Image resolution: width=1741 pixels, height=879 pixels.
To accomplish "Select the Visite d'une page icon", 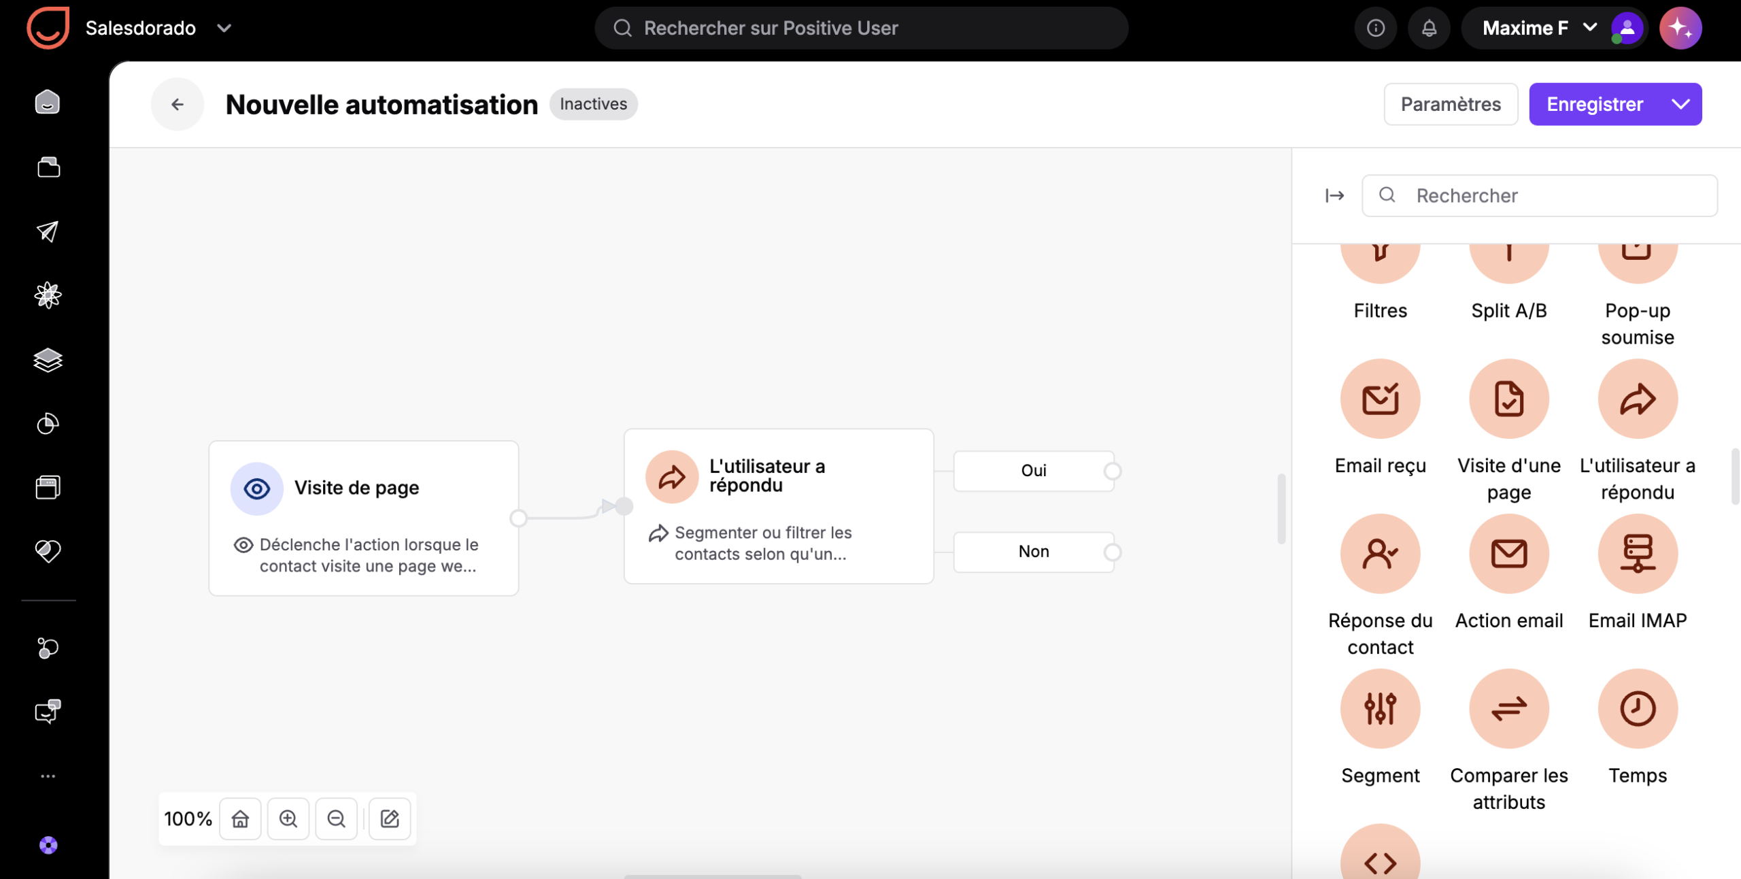I will (1508, 399).
